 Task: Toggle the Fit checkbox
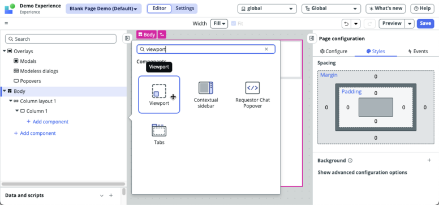[234, 24]
